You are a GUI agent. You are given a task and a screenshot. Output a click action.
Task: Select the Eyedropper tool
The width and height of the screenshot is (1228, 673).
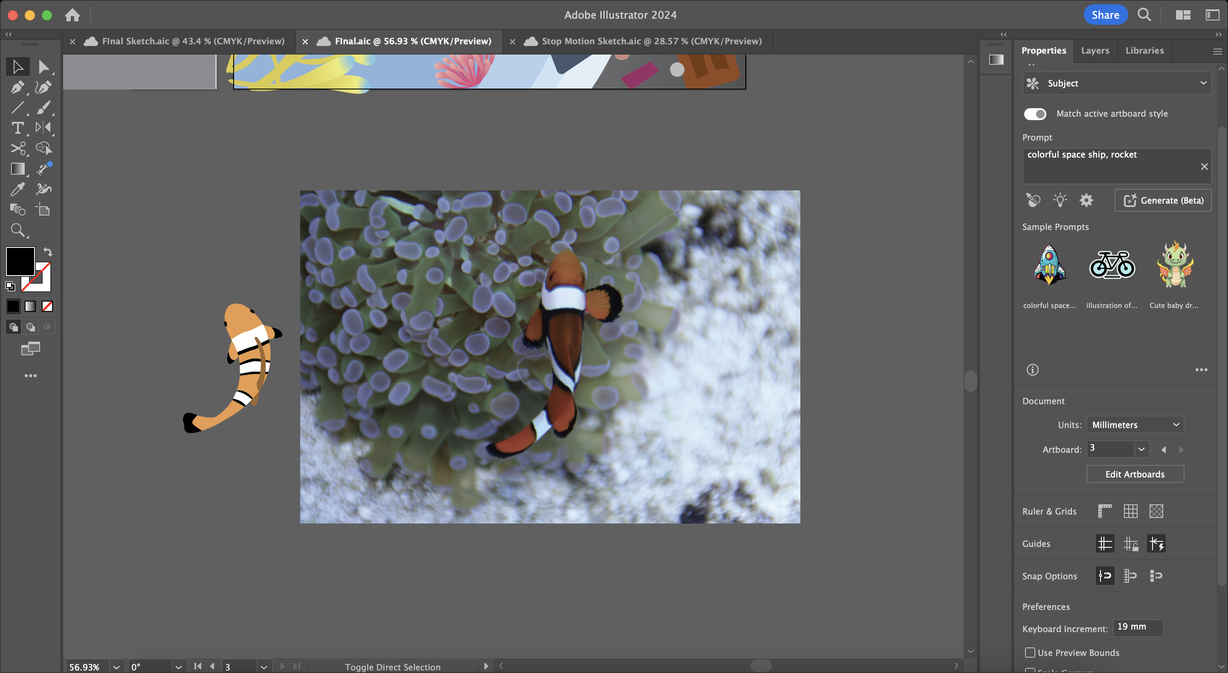tap(17, 189)
